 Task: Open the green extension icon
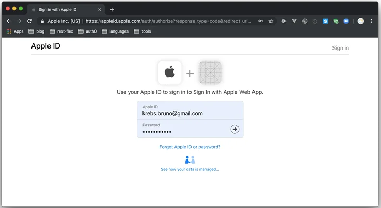point(336,21)
